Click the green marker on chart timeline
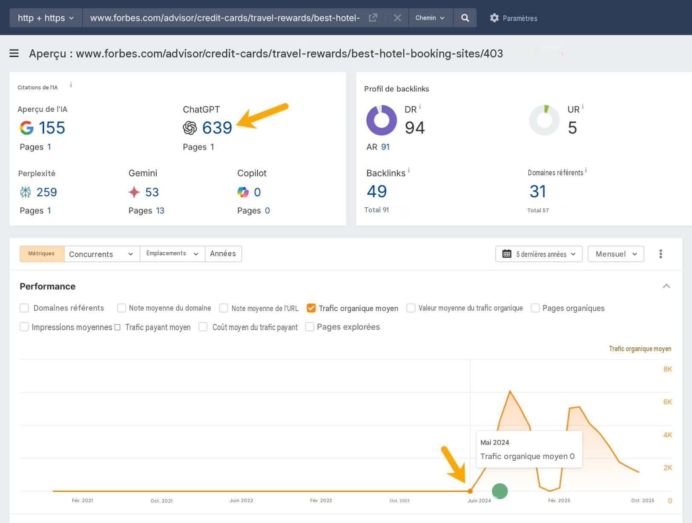The height and width of the screenshot is (523, 692). pyautogui.click(x=500, y=491)
